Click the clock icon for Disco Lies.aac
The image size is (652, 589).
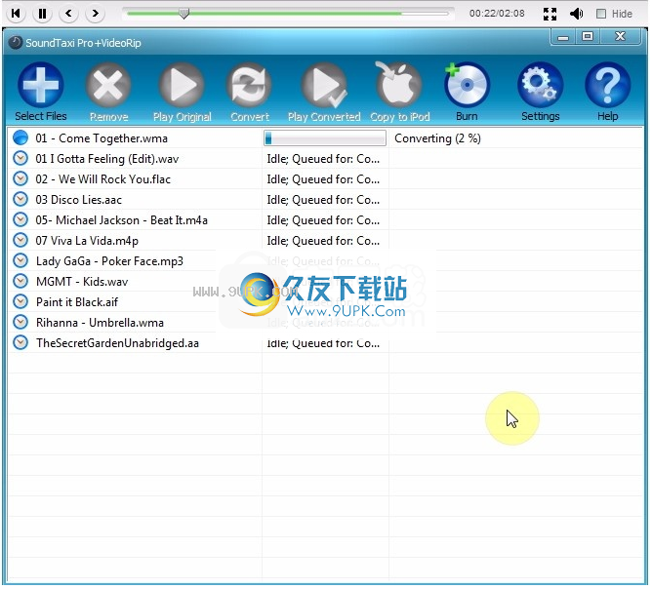[x=20, y=199]
